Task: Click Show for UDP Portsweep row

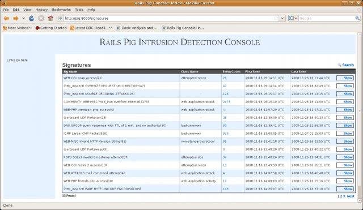Action: [345, 149]
